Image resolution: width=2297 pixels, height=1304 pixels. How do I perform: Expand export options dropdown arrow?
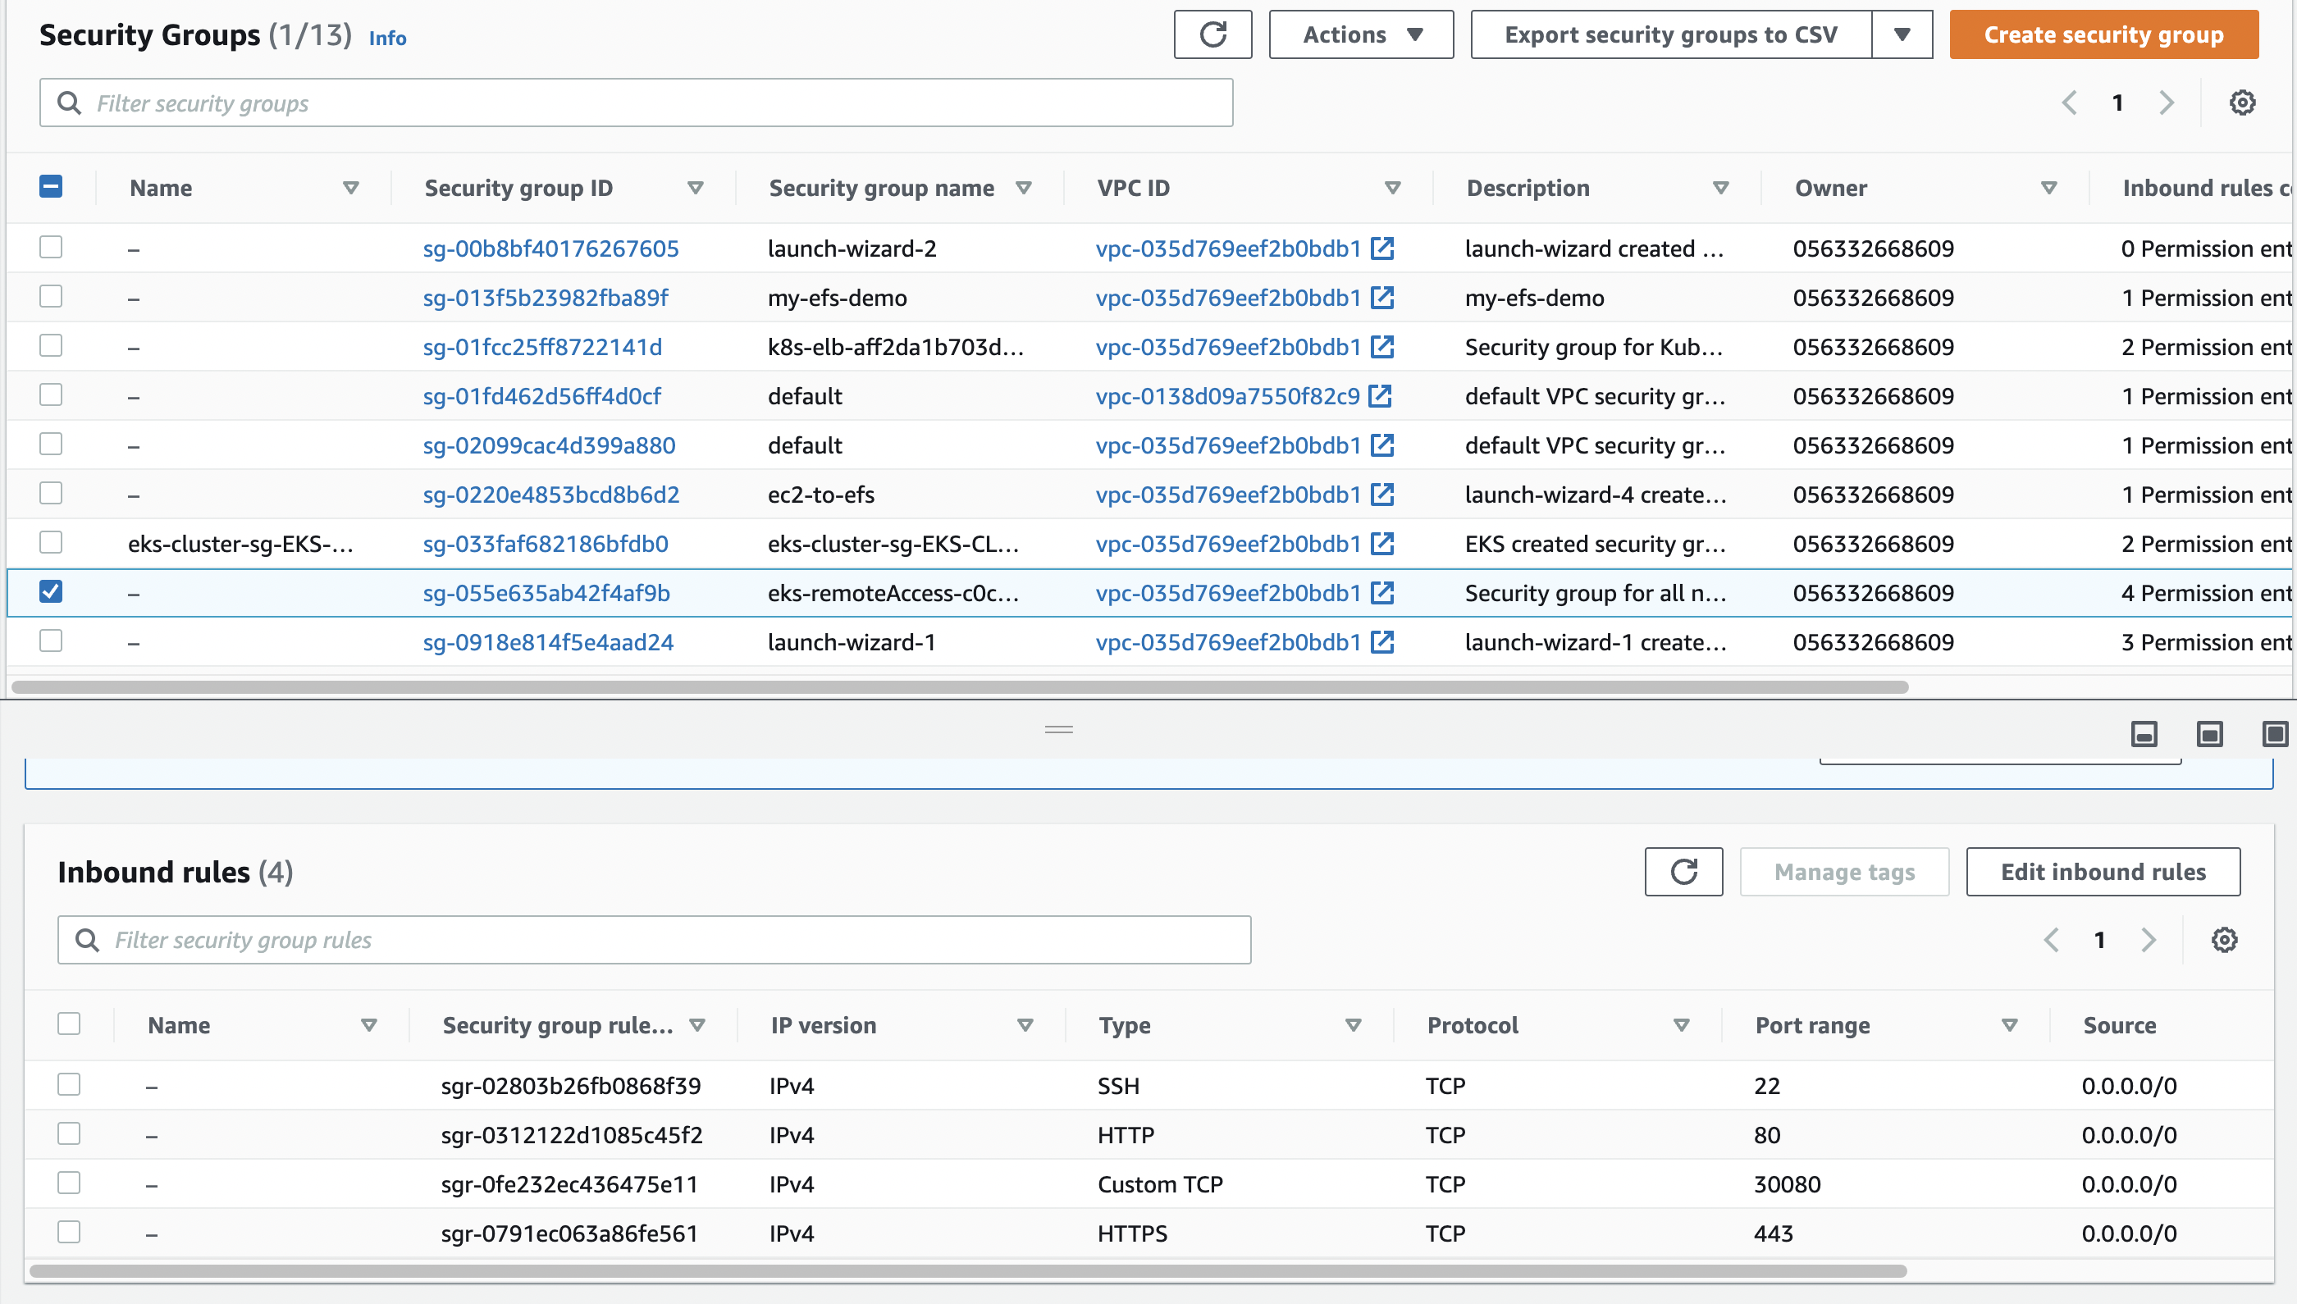1902,35
